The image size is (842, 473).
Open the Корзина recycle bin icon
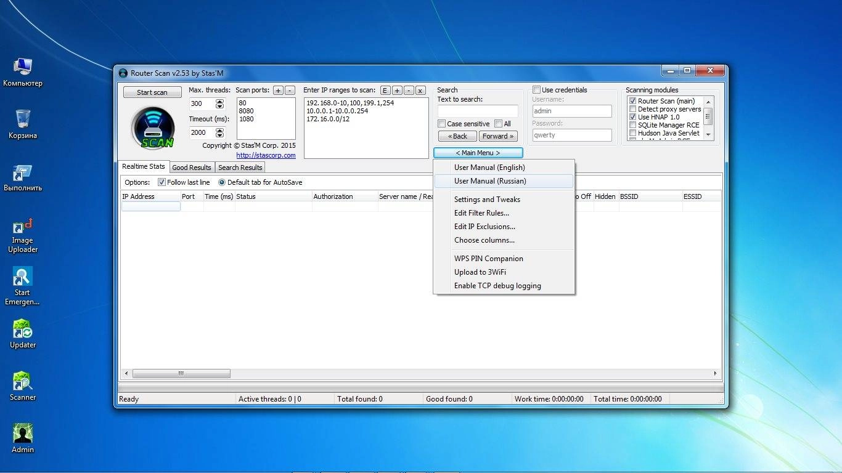(x=23, y=124)
